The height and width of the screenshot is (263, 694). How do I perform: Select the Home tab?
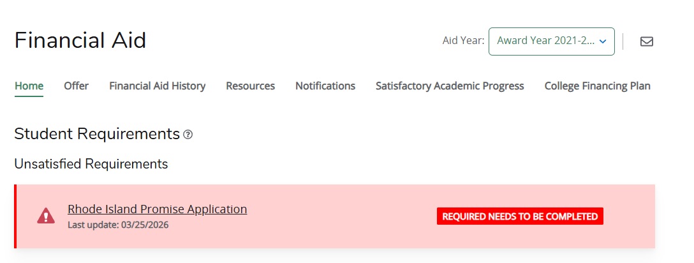(x=29, y=86)
